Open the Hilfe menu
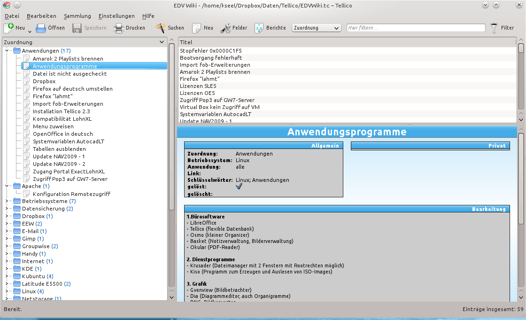526x320 pixels. [x=148, y=16]
